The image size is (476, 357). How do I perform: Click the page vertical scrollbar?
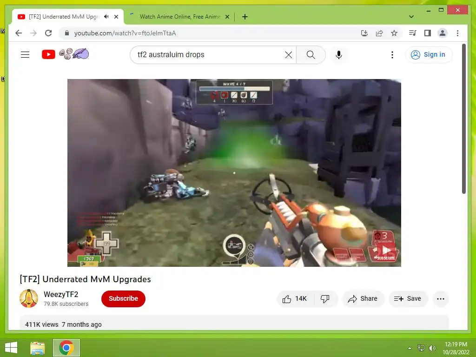coord(463,119)
